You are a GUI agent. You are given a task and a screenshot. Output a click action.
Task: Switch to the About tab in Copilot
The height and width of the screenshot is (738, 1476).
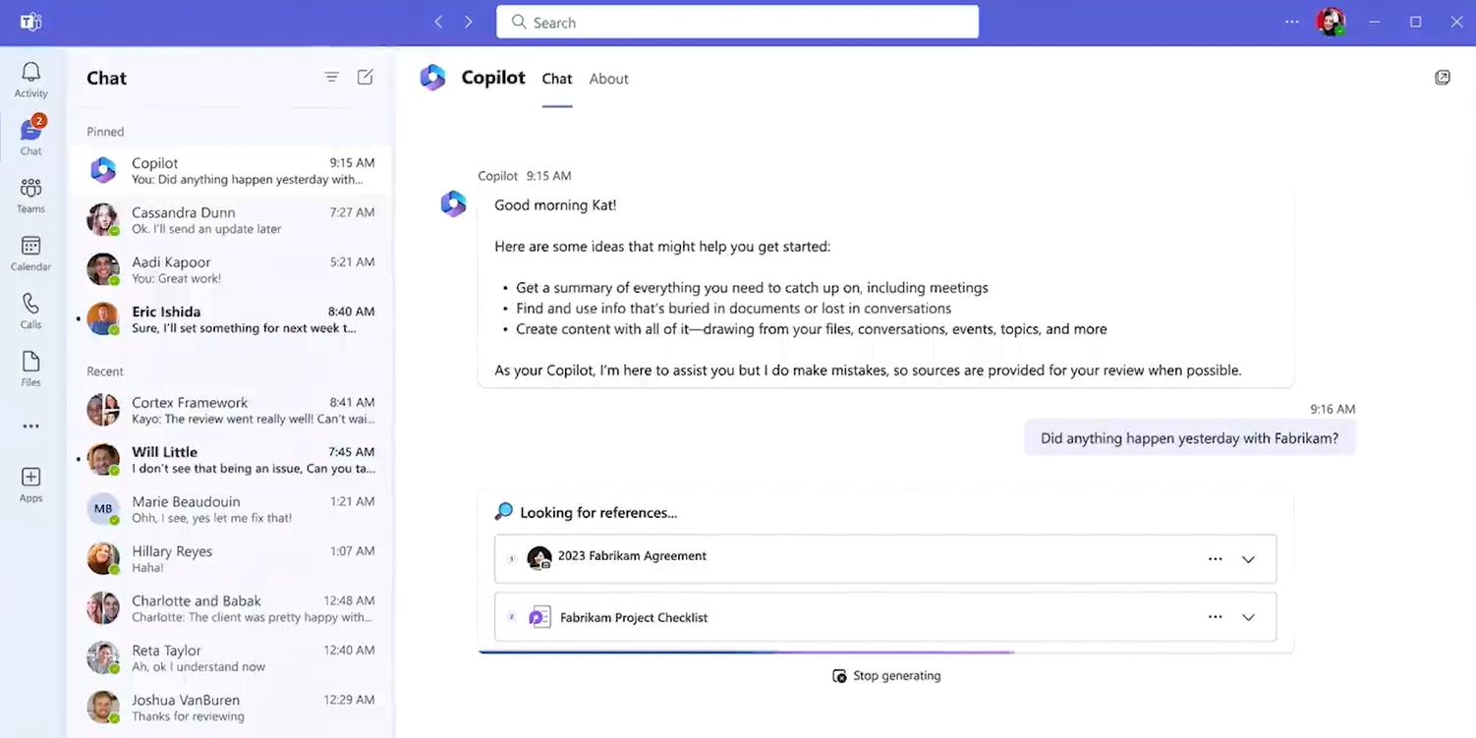(608, 79)
